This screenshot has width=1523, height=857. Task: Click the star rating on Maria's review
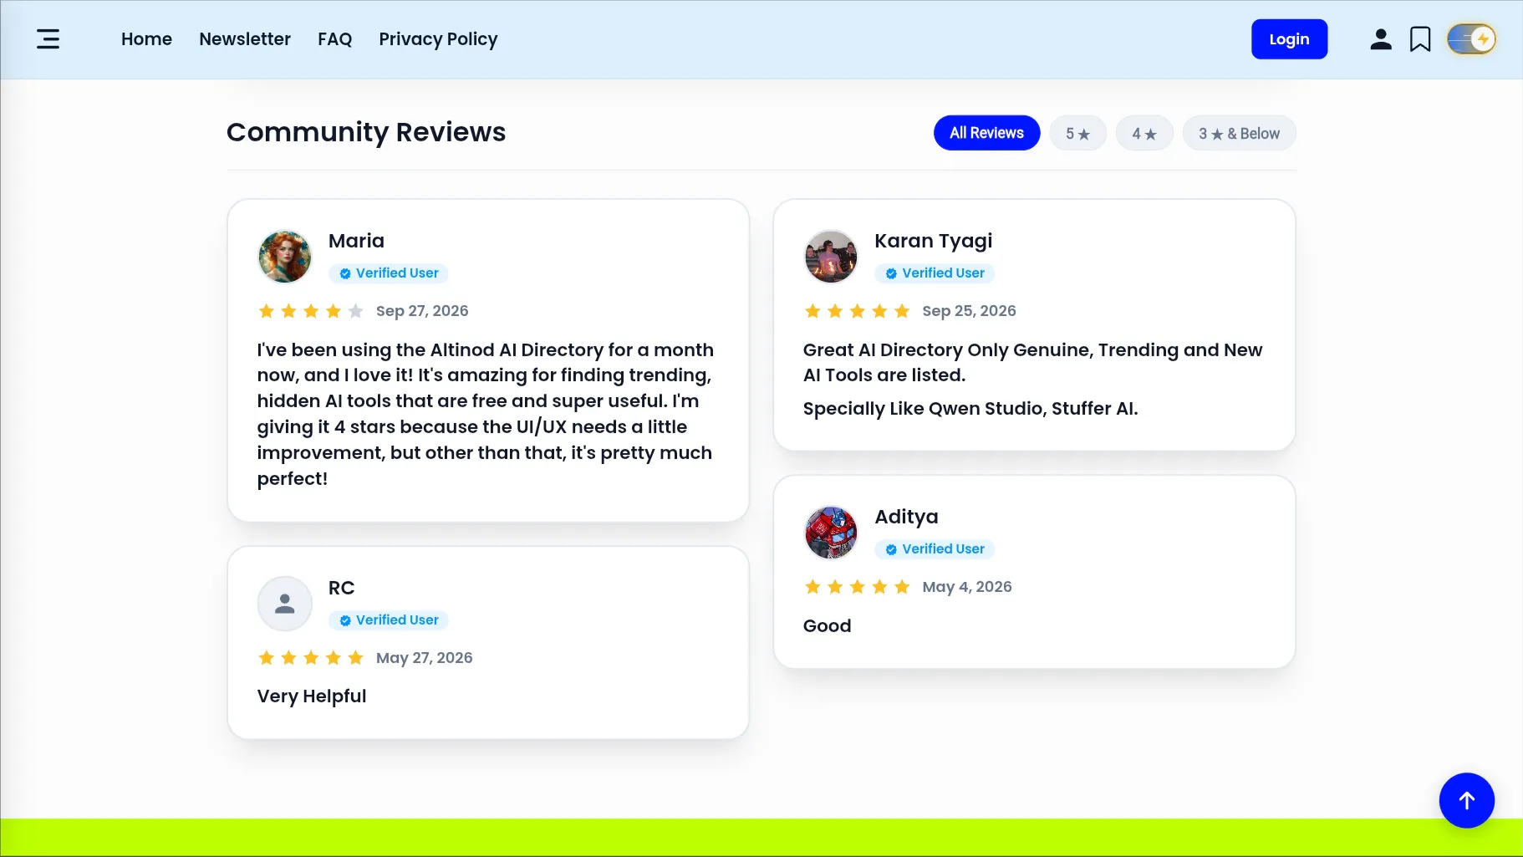pos(311,311)
